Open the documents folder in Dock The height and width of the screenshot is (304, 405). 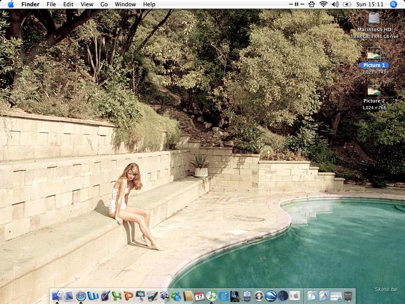click(x=312, y=296)
